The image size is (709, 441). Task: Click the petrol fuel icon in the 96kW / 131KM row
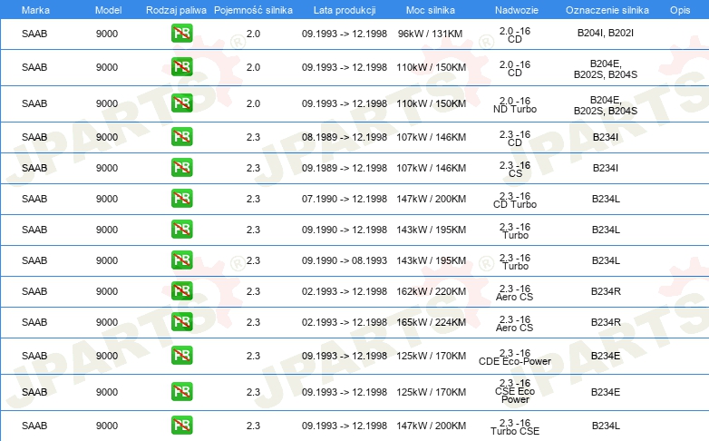181,34
